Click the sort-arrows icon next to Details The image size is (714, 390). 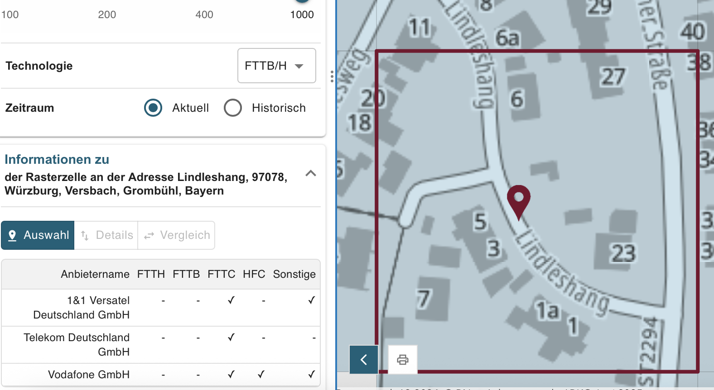tap(84, 235)
